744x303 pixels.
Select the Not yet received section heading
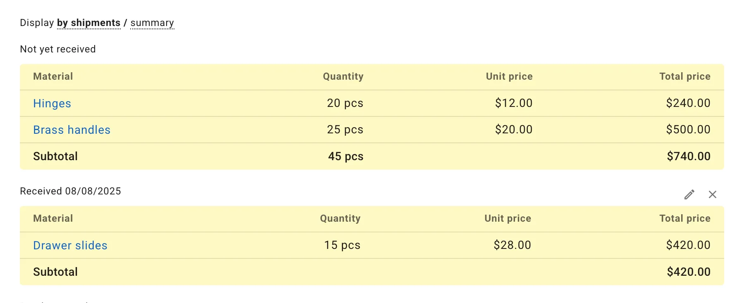coord(57,49)
